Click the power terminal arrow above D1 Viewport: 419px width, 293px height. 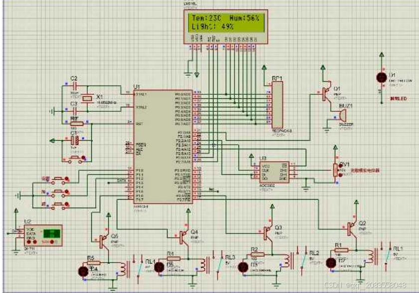click(382, 54)
